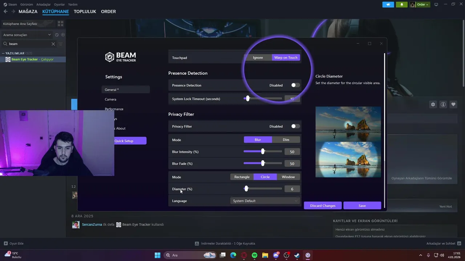The height and width of the screenshot is (261, 465).
Task: Open Discord from taskbar
Action: (x=276, y=255)
